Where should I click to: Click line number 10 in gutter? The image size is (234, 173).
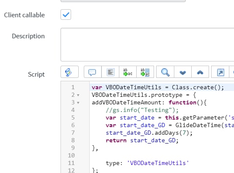pos(71,155)
